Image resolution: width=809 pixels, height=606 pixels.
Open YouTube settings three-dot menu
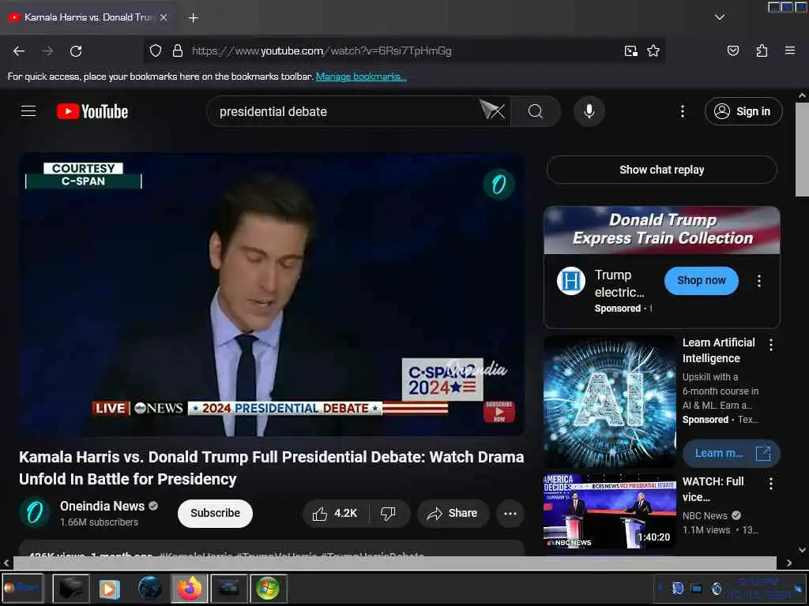(x=682, y=111)
